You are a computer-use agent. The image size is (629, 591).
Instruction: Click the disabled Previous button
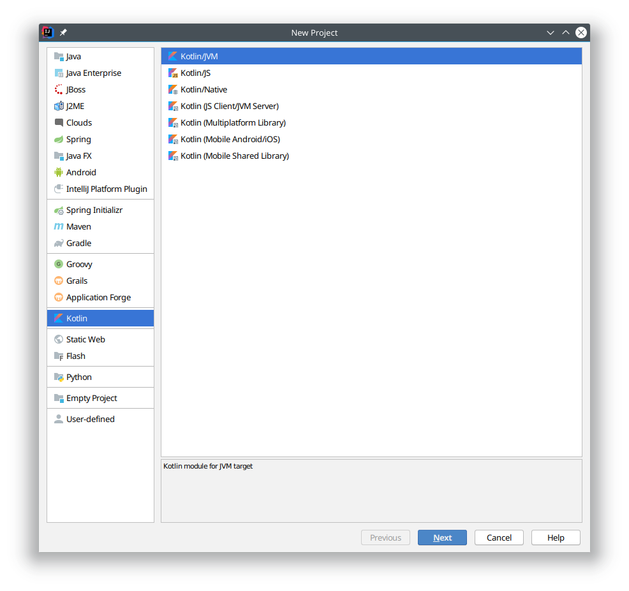click(x=385, y=537)
